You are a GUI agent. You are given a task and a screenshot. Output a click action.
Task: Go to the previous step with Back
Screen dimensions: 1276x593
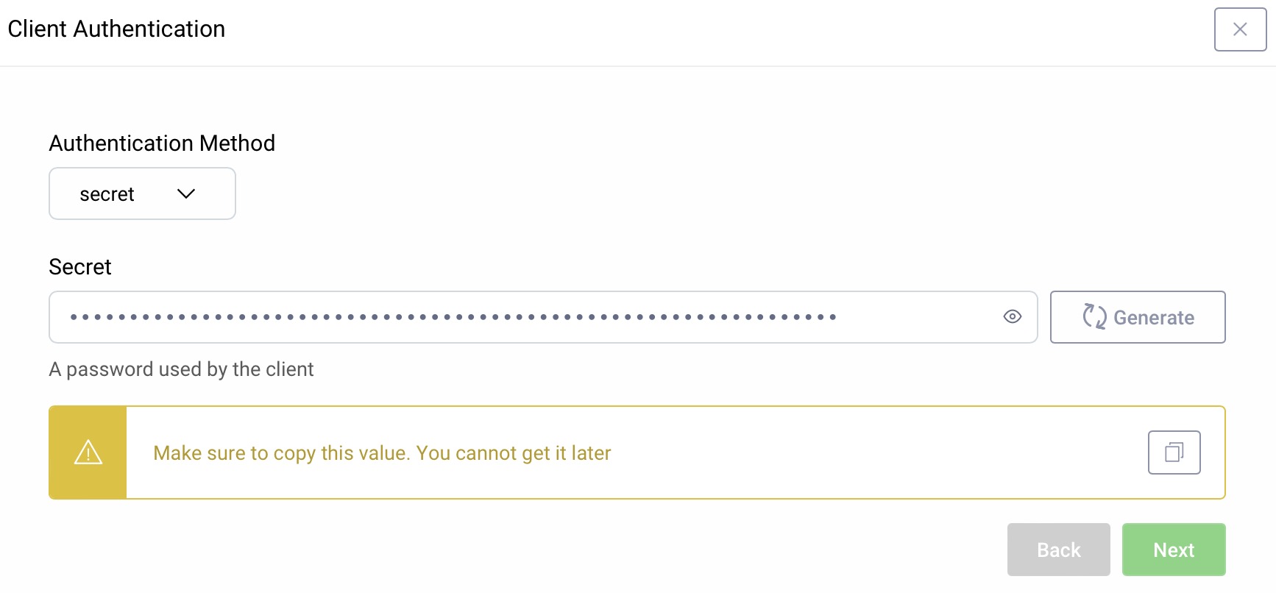click(x=1058, y=550)
